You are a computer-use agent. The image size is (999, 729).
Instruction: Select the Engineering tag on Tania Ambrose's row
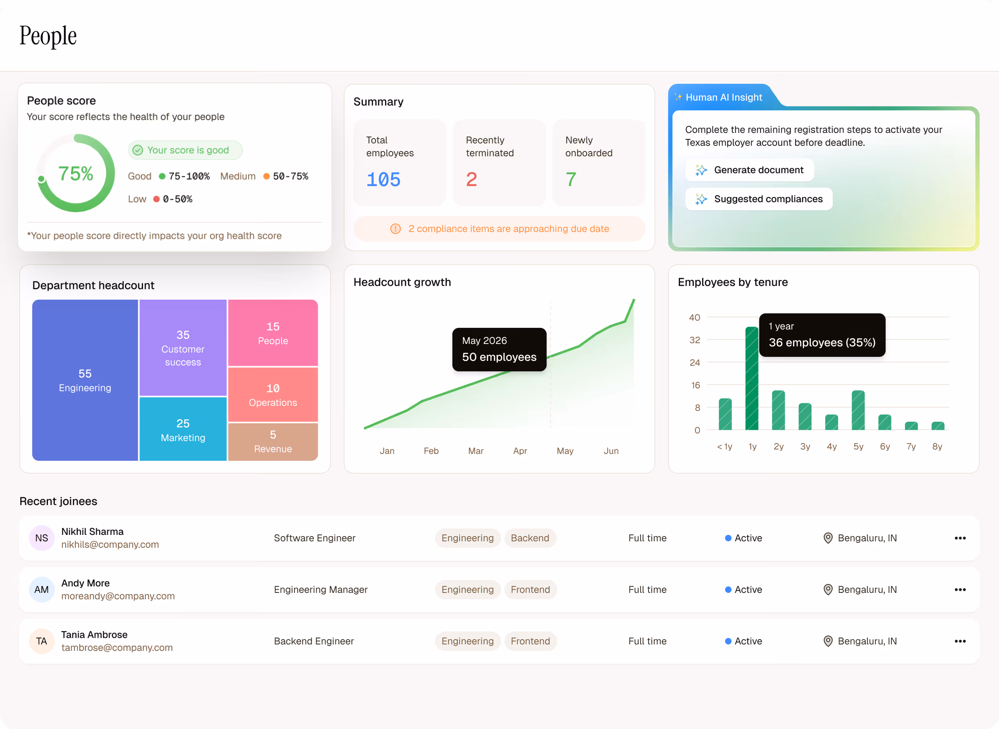coord(468,641)
